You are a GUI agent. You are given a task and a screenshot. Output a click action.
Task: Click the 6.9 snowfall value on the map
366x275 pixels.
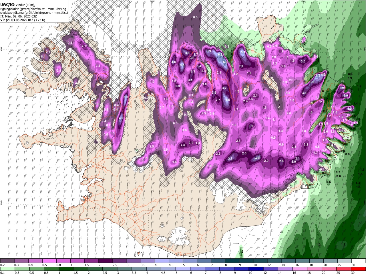coord(220,54)
